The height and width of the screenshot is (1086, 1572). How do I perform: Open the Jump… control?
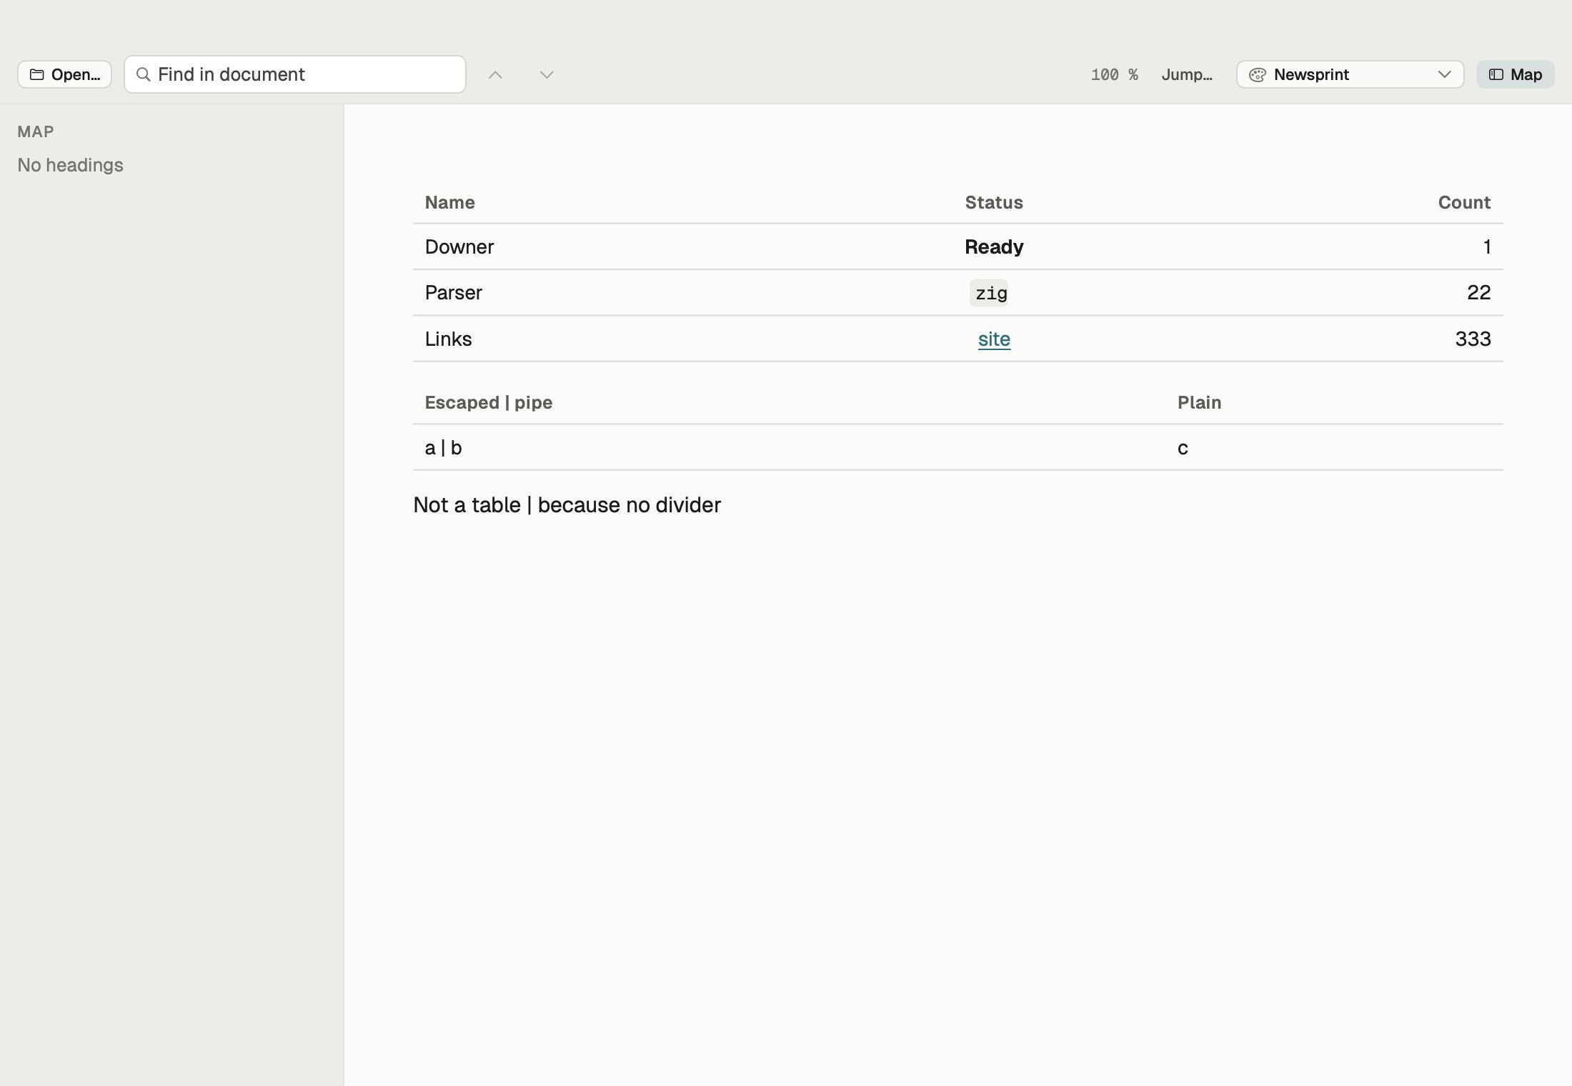1187,74
